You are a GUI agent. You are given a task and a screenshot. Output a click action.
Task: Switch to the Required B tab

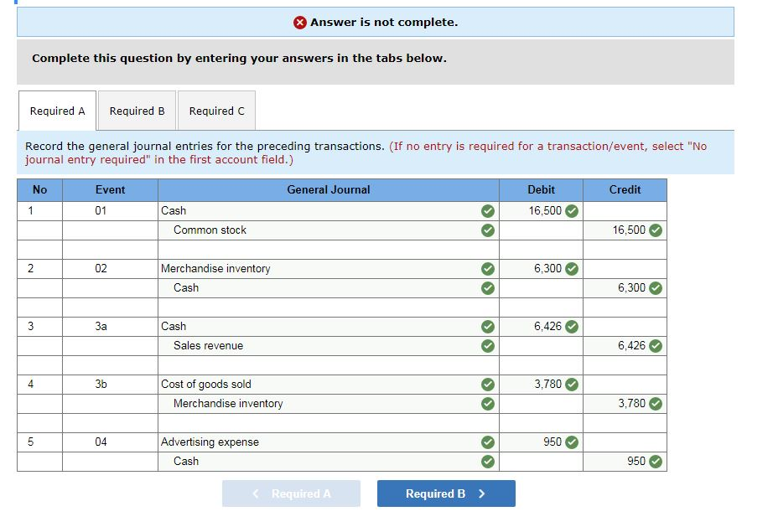coord(137,110)
